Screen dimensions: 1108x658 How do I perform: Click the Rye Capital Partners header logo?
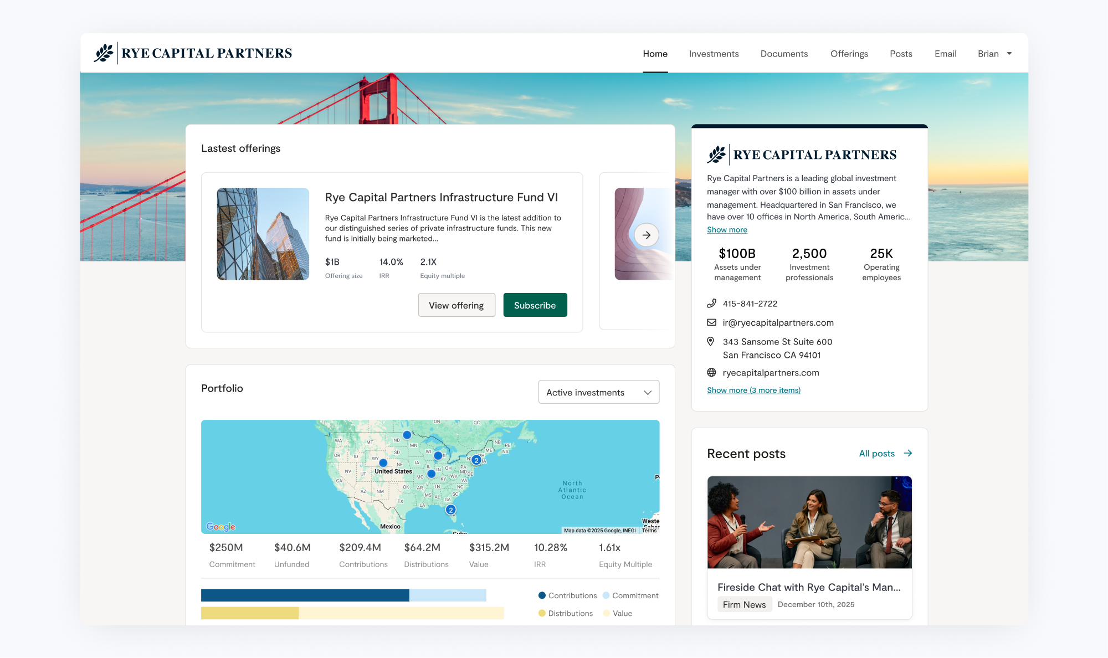coord(193,53)
